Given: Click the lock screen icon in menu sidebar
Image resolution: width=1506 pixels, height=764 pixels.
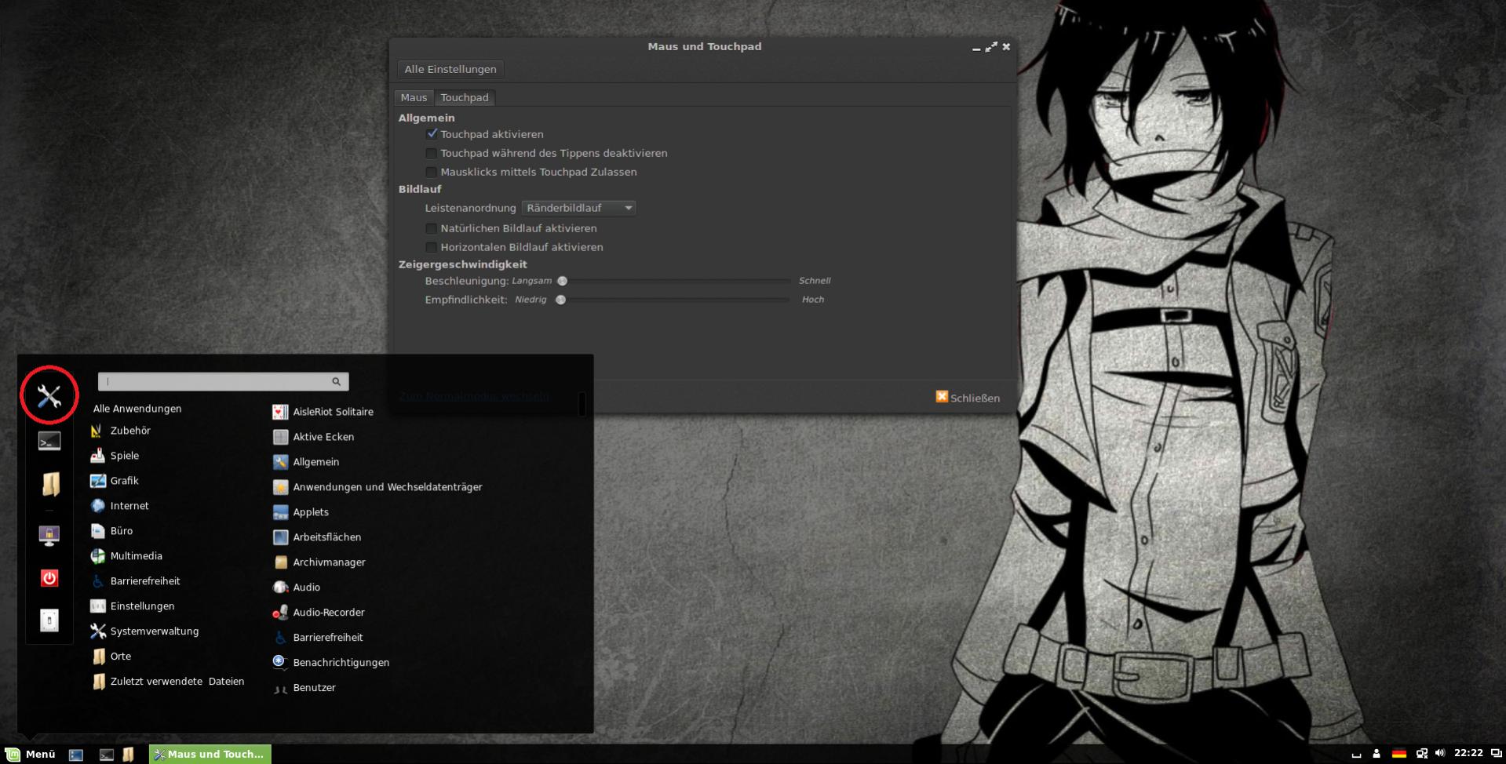Looking at the screenshot, I should tap(49, 536).
